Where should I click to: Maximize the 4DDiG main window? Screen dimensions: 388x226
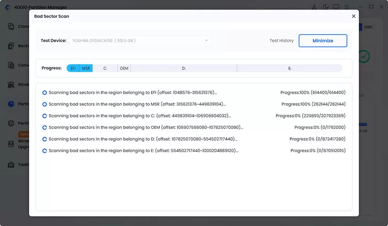[371, 7]
